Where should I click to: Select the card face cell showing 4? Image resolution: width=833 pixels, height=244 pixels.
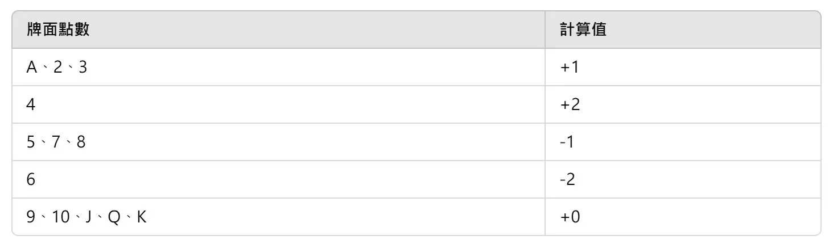tap(31, 105)
